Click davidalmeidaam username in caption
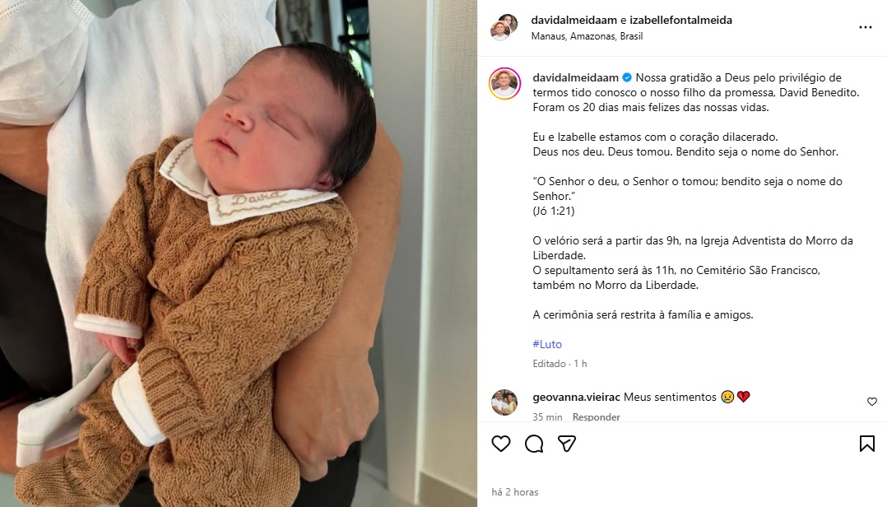The image size is (887, 507). tap(575, 77)
